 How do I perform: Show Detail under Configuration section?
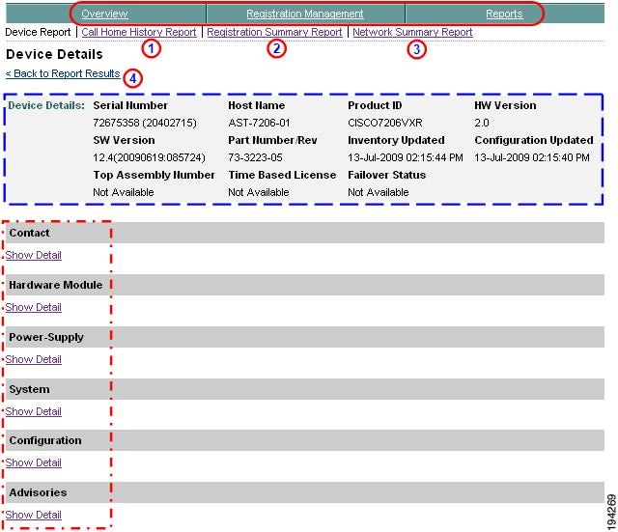pyautogui.click(x=34, y=462)
